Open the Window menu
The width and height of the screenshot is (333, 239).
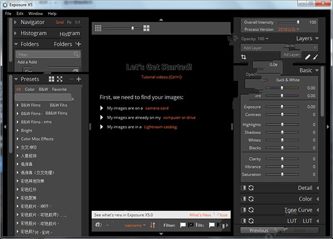pyautogui.click(x=36, y=13)
